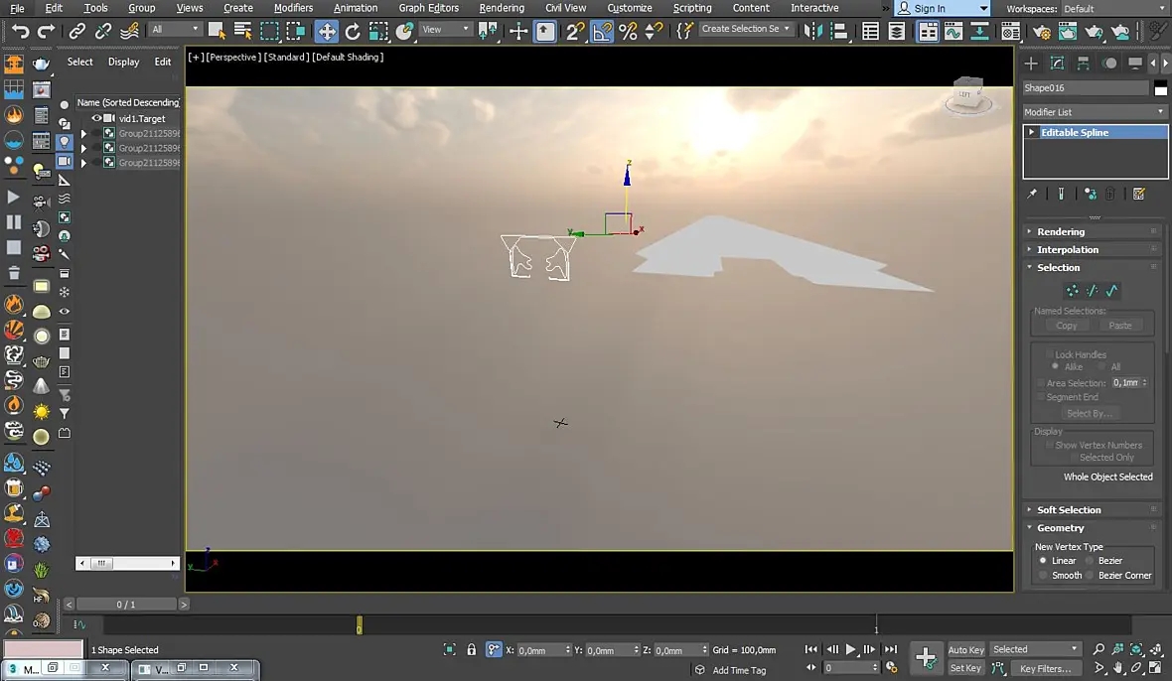Click the Pan View hand icon

click(x=1118, y=667)
